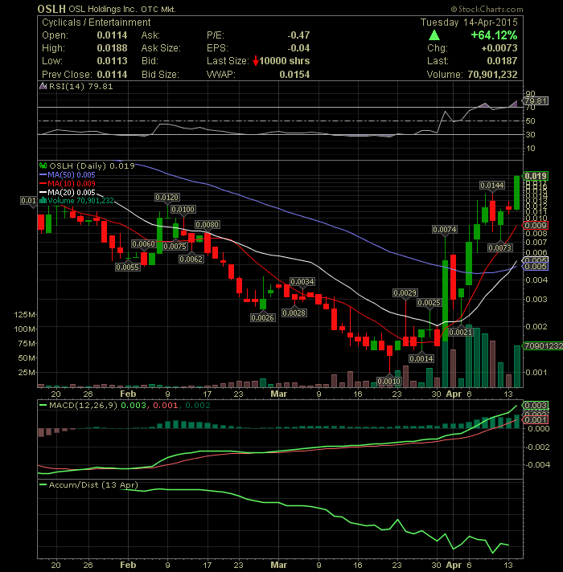Click the green line marker beside MACD(12,26,9)
The image size is (563, 572).
(43, 405)
